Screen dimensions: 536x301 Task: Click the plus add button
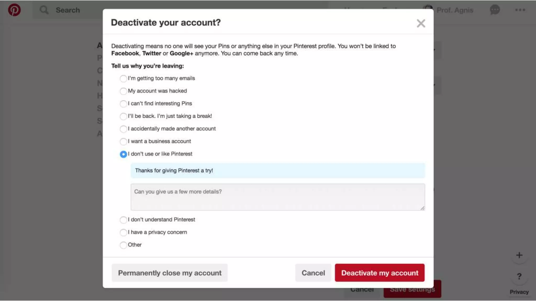(519, 255)
